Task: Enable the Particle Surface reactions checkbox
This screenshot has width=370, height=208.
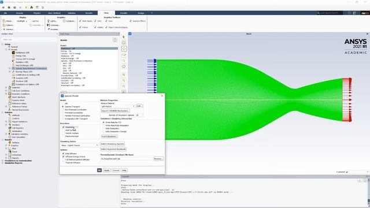Action: 63,133
